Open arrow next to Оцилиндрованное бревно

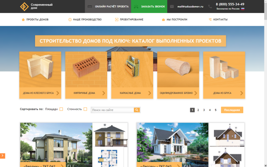(x=196, y=93)
